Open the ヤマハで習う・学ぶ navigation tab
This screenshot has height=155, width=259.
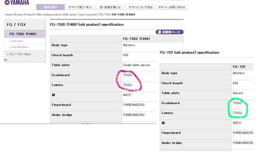point(80,7)
